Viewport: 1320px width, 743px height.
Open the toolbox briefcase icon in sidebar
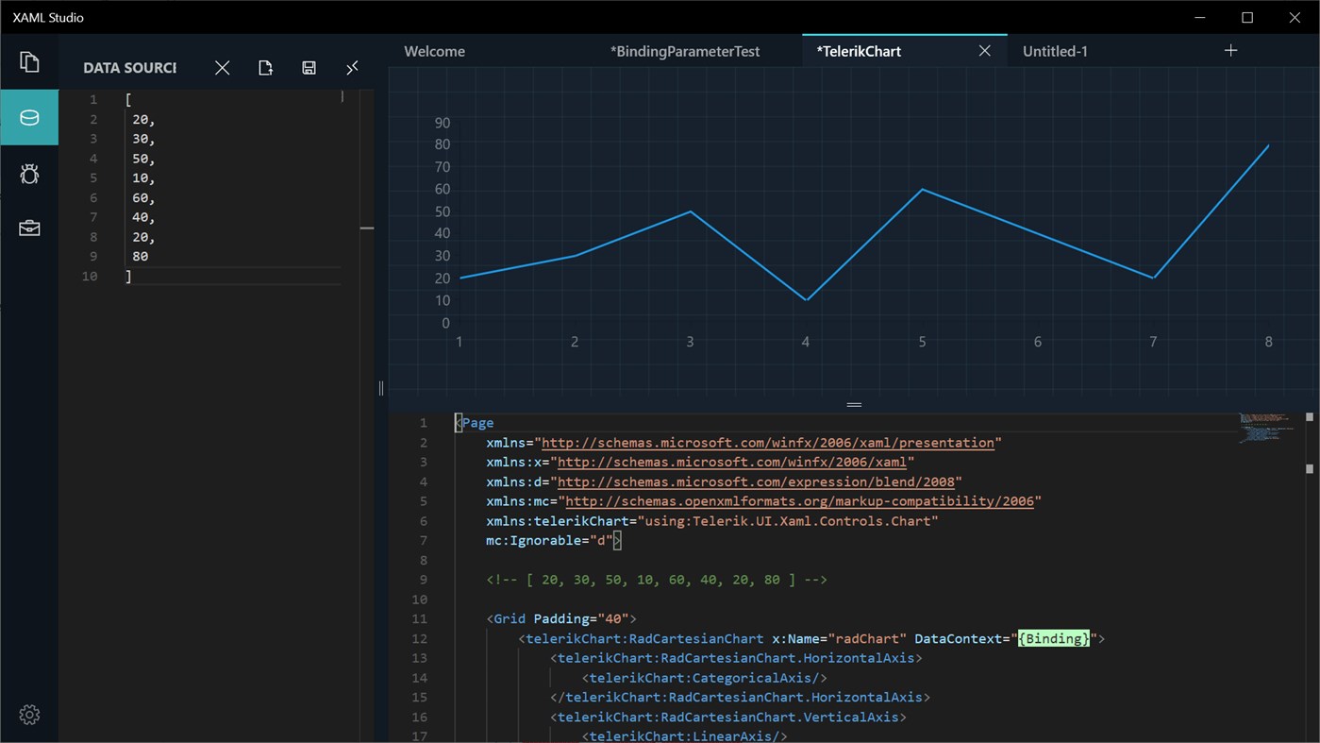point(29,228)
